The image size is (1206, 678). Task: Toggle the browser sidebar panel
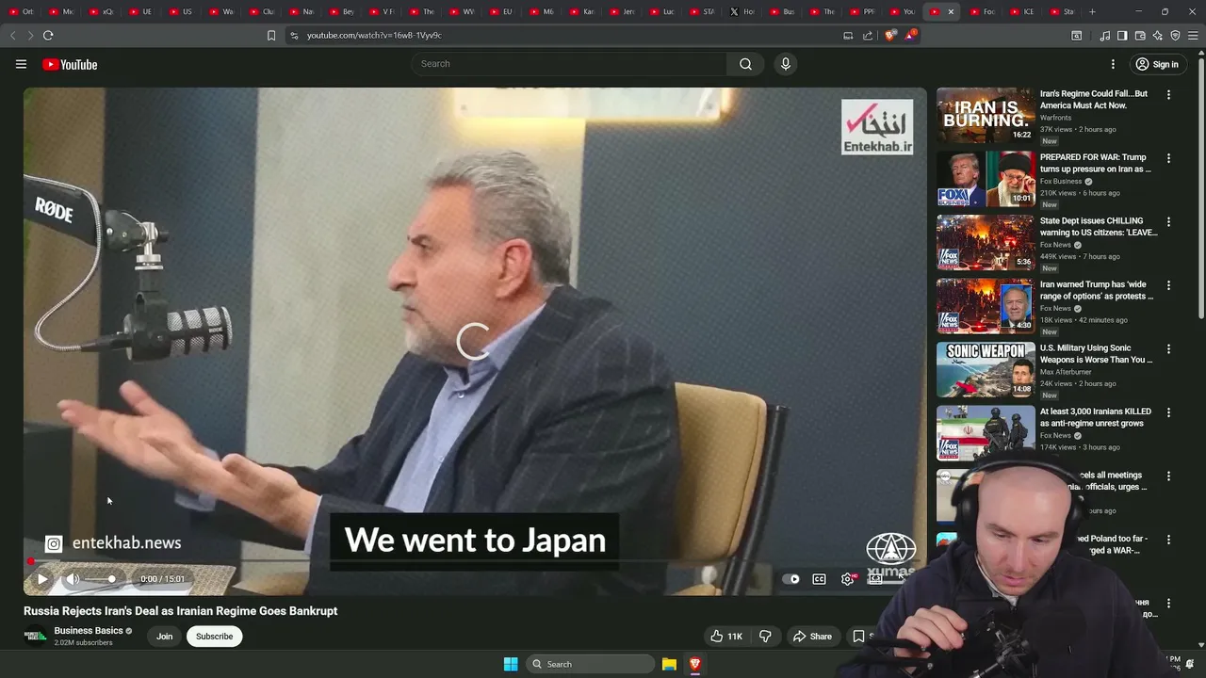point(1122,35)
